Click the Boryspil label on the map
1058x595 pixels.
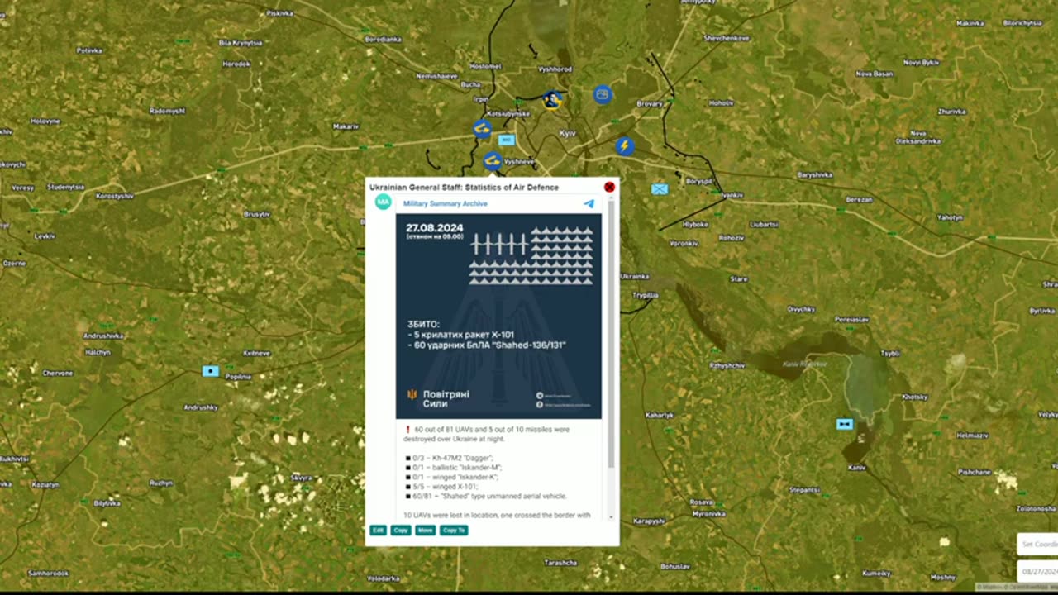tap(699, 181)
